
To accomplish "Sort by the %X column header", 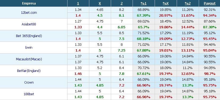I will tap(166, 3).
